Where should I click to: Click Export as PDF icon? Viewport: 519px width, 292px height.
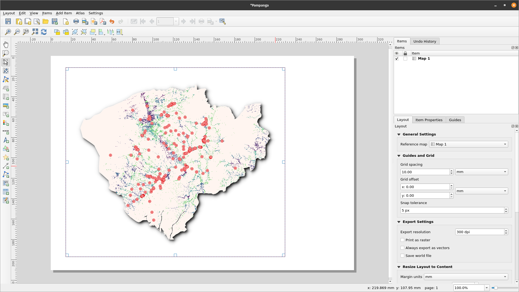click(x=103, y=22)
